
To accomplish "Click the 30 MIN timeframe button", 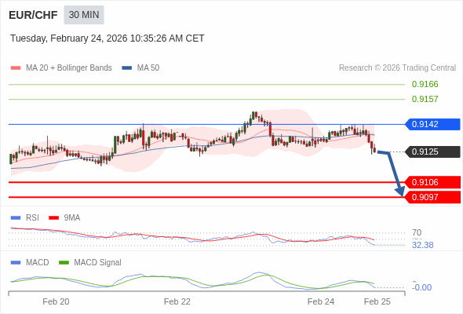I will point(84,15).
